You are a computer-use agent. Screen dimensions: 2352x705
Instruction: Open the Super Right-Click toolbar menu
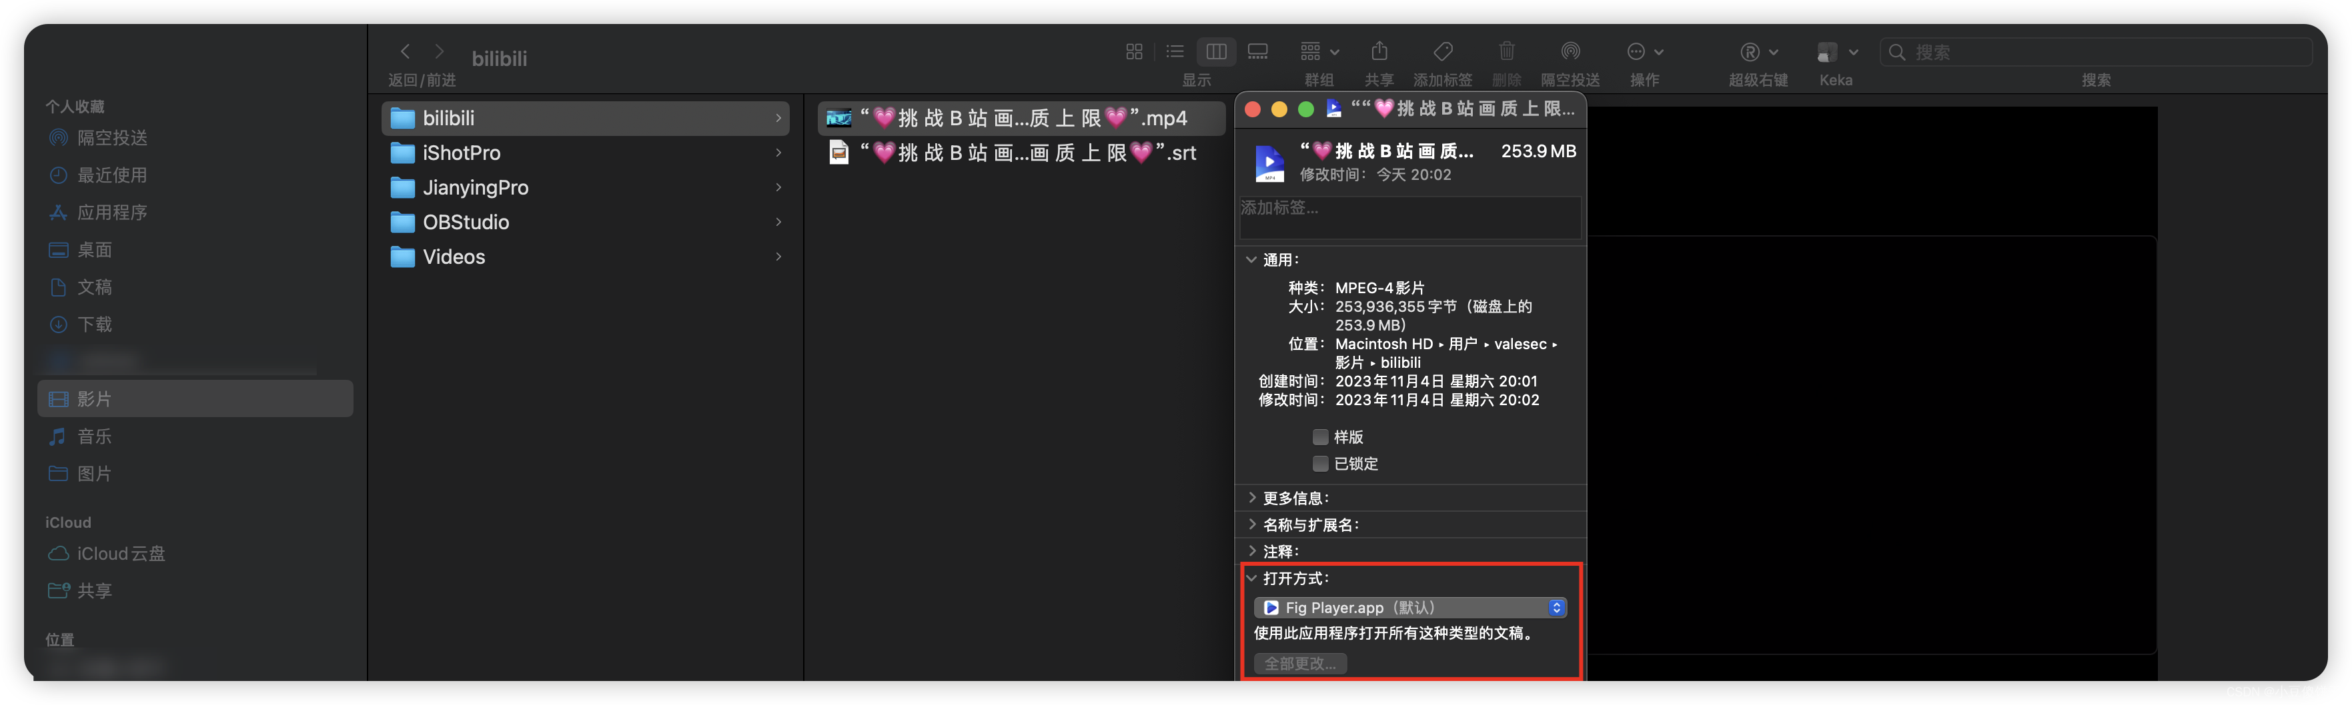pyautogui.click(x=1758, y=52)
